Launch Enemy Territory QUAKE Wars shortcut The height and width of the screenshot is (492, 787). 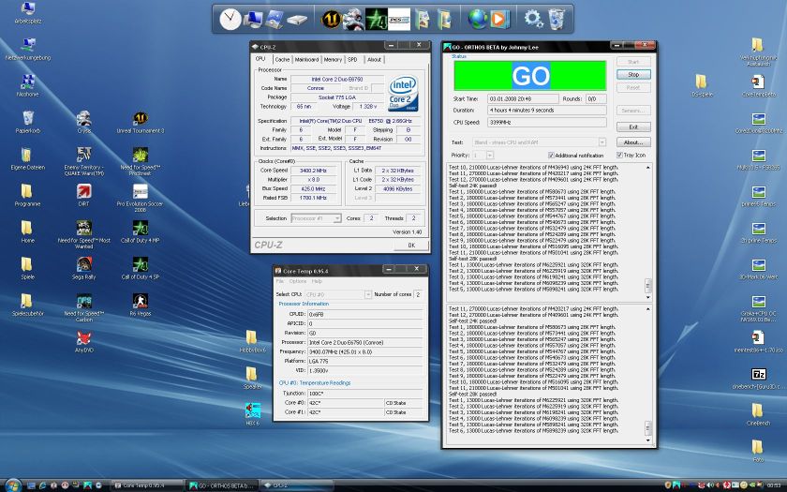pyautogui.click(x=83, y=161)
